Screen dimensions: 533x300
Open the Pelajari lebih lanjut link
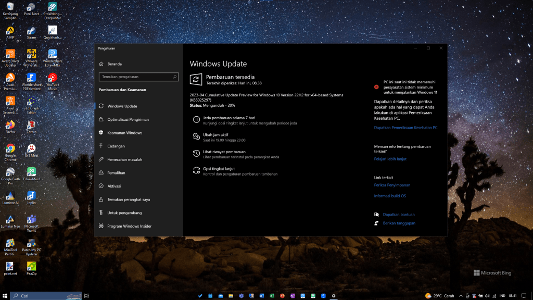coord(390,159)
